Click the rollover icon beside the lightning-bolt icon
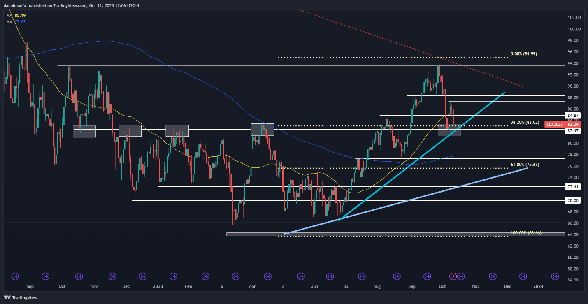 click(x=461, y=276)
